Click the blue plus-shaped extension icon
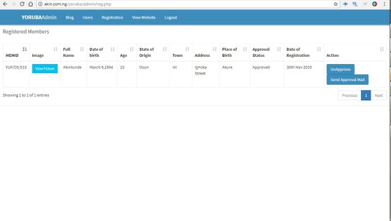This screenshot has width=391, height=221. pyautogui.click(x=345, y=4)
